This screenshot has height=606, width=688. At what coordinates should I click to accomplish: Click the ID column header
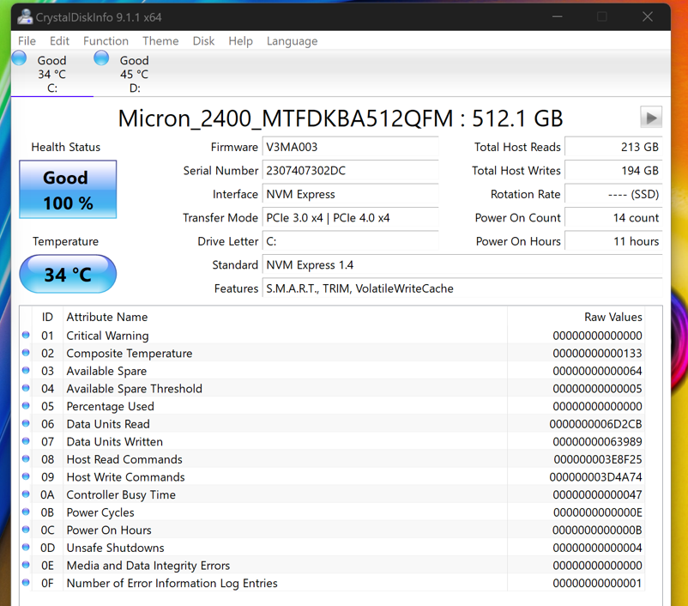pos(47,317)
